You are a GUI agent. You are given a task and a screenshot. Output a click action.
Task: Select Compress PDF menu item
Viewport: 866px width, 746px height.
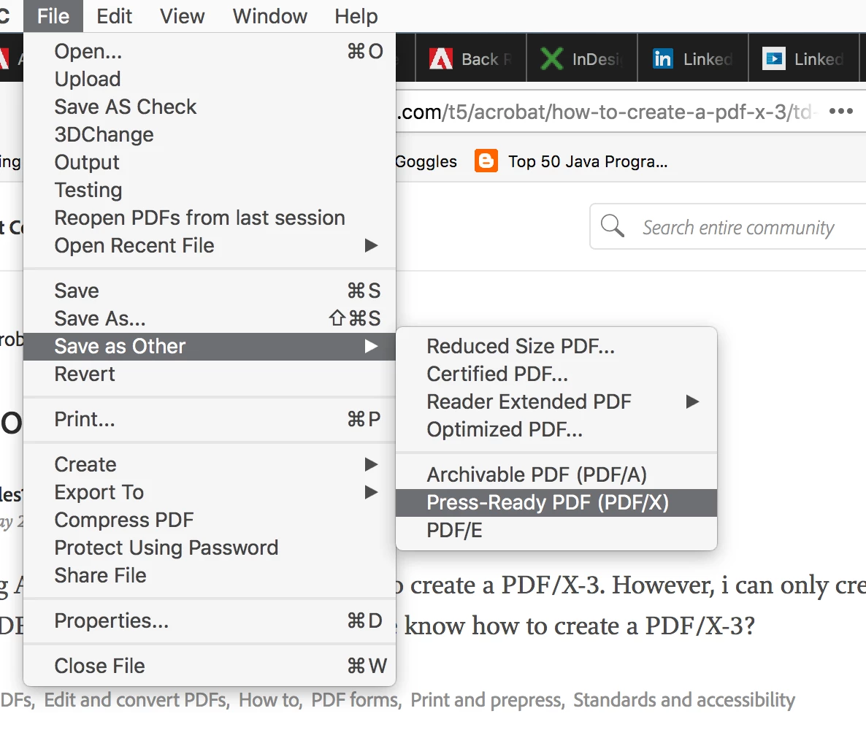point(210,520)
